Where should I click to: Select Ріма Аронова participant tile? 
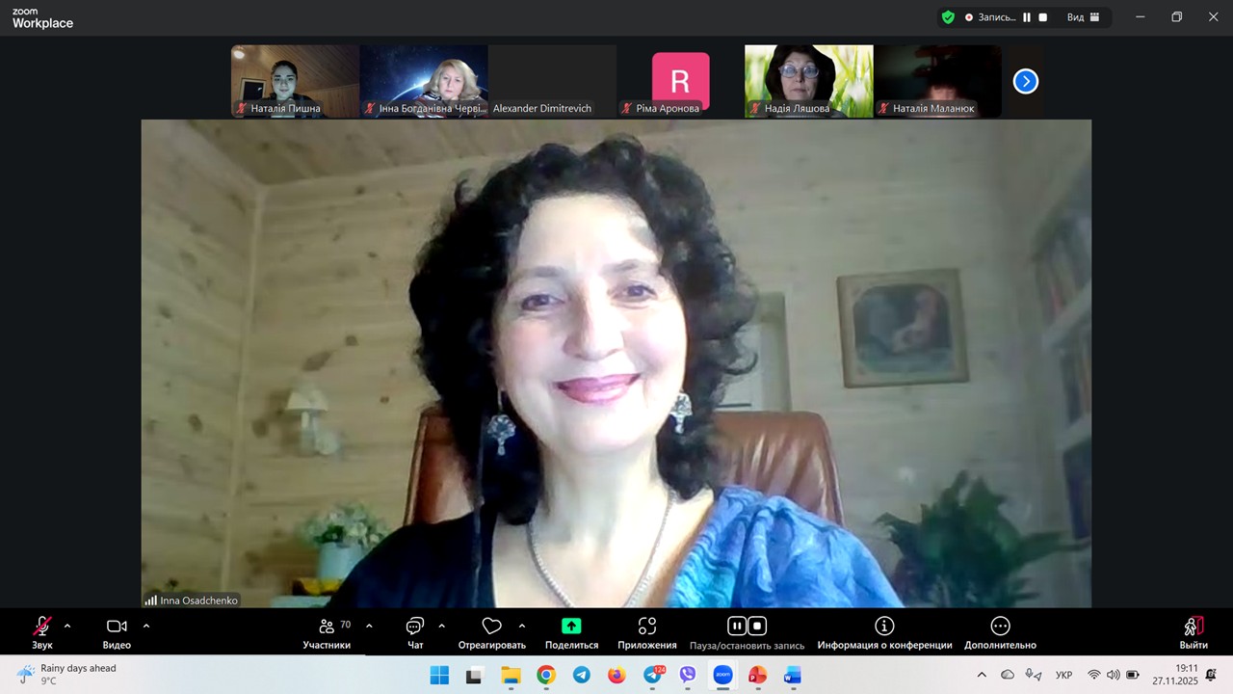tap(680, 81)
